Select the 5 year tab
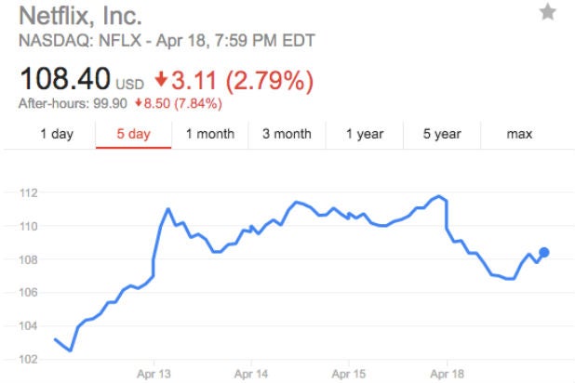575x383 pixels. point(442,134)
